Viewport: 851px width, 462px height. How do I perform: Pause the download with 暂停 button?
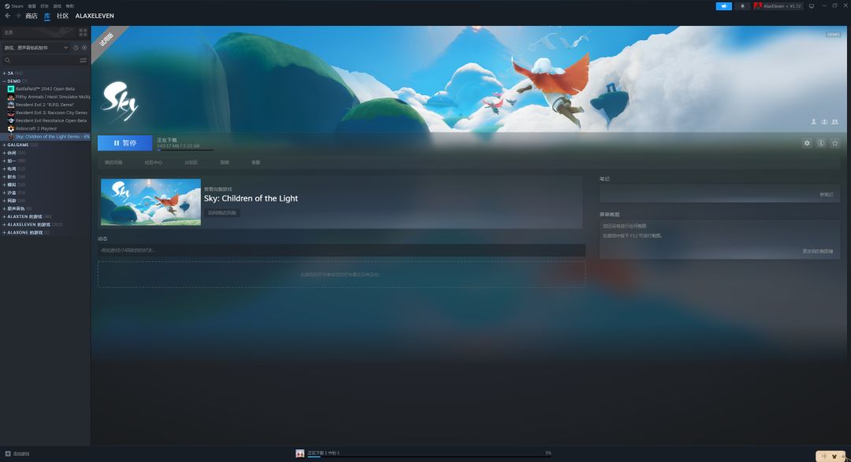point(124,143)
